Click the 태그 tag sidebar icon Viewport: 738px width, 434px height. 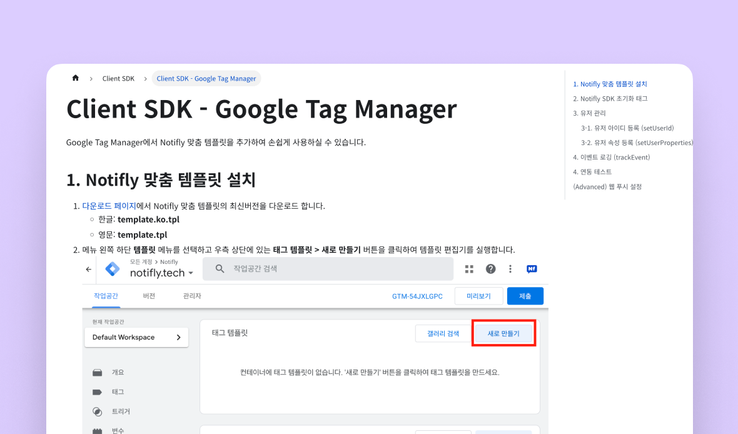tap(97, 392)
